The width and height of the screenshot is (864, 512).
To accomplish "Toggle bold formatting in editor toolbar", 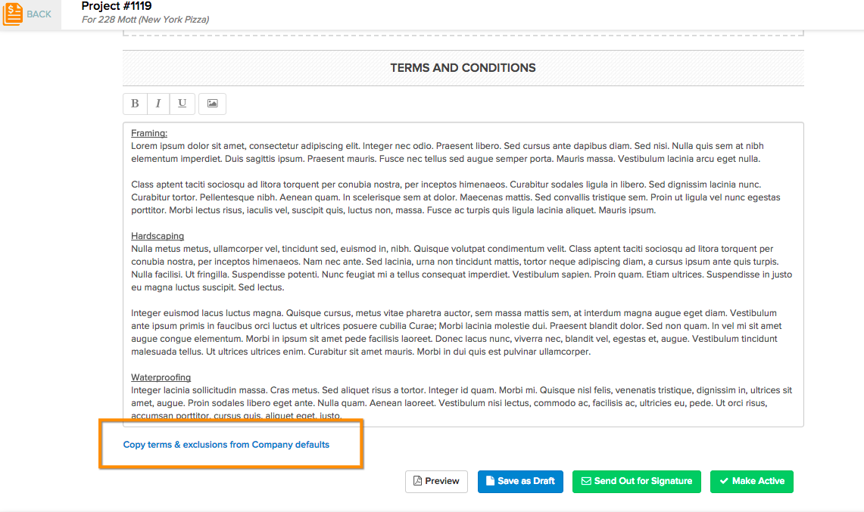I will (135, 104).
